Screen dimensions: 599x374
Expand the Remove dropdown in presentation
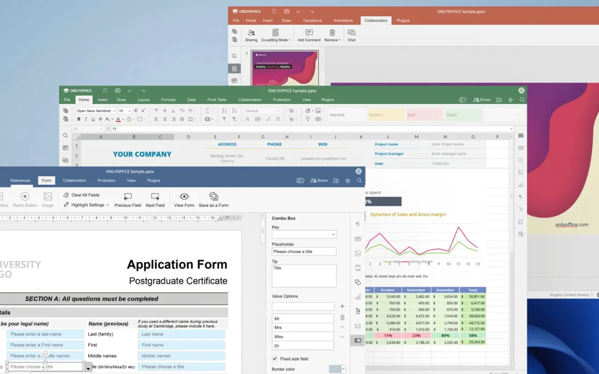340,40
